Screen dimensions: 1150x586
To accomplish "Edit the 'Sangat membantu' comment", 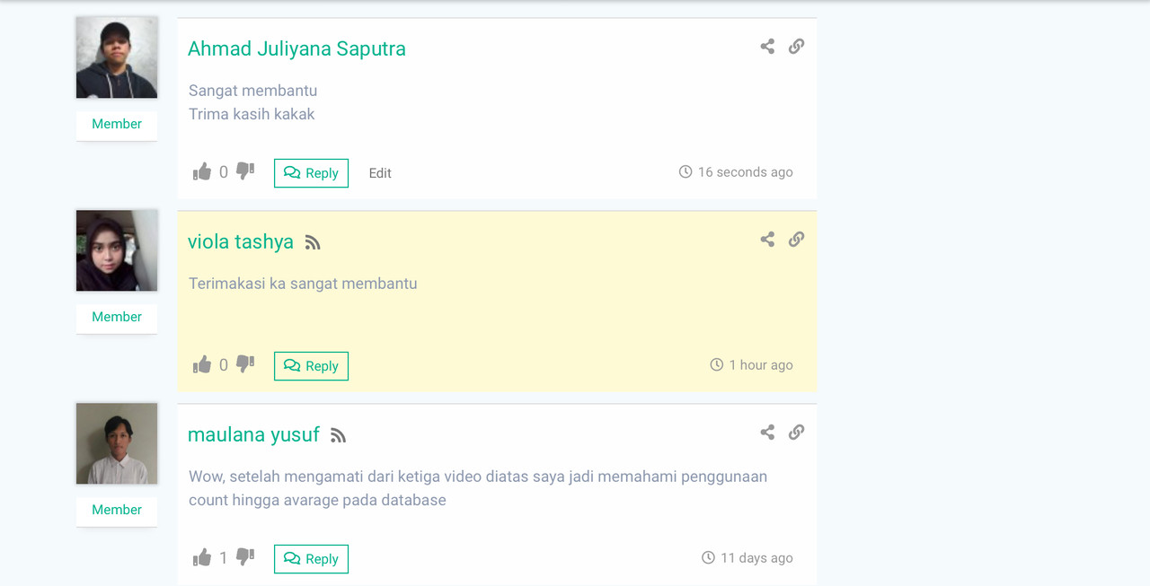I will [380, 173].
